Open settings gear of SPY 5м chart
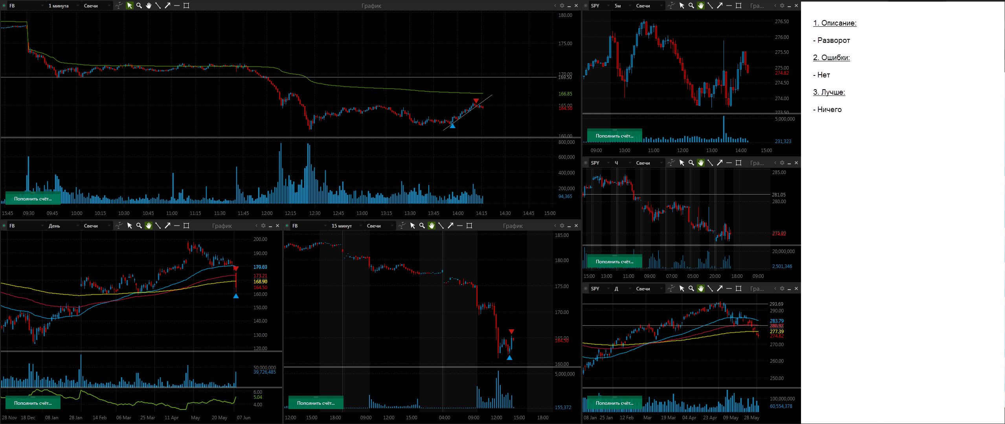The height and width of the screenshot is (424, 1005). tap(782, 6)
